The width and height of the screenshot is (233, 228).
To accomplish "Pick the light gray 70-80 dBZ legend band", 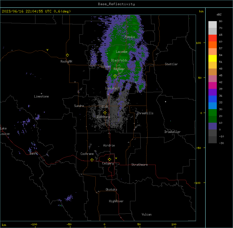I will tap(212, 25).
